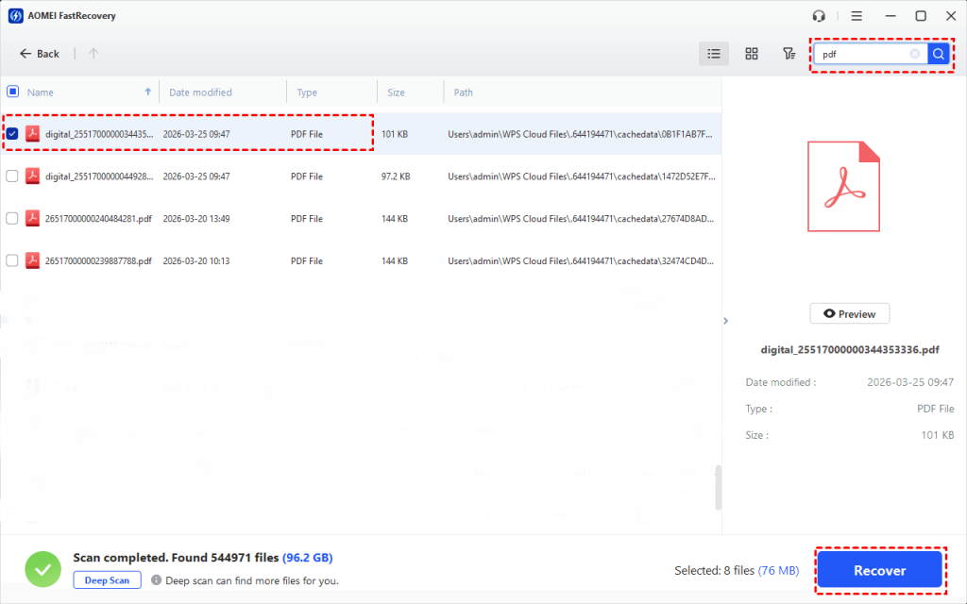Click PDF icon of 26517000000240484281.pdf row

(32, 218)
